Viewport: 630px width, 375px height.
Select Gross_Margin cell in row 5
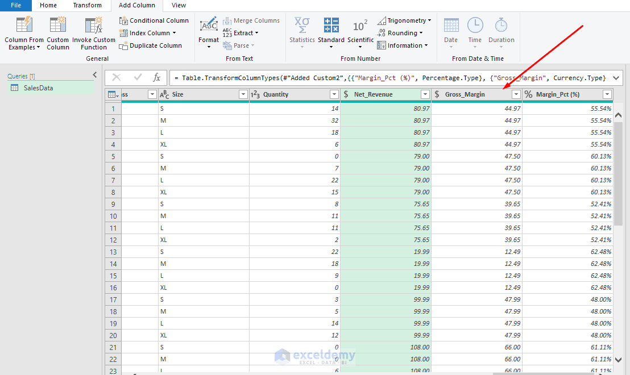pos(476,156)
